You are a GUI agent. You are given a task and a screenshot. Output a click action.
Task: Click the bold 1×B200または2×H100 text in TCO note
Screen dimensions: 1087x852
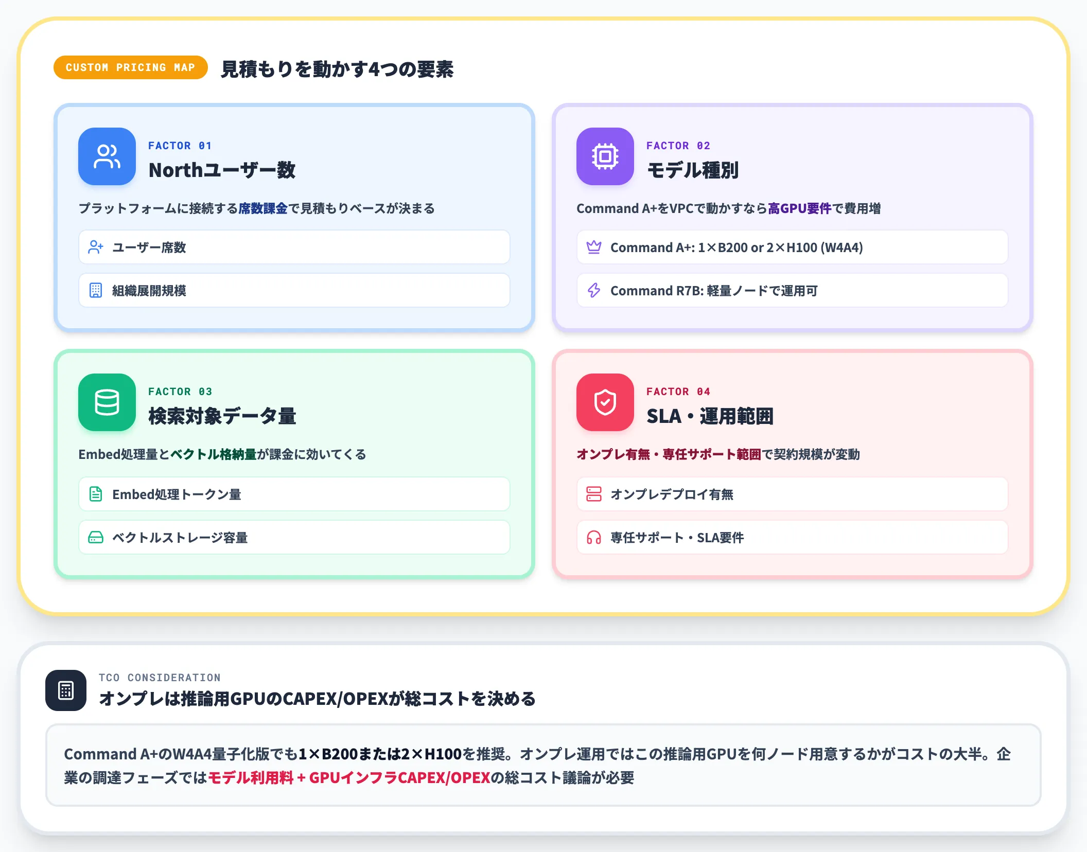pos(380,754)
